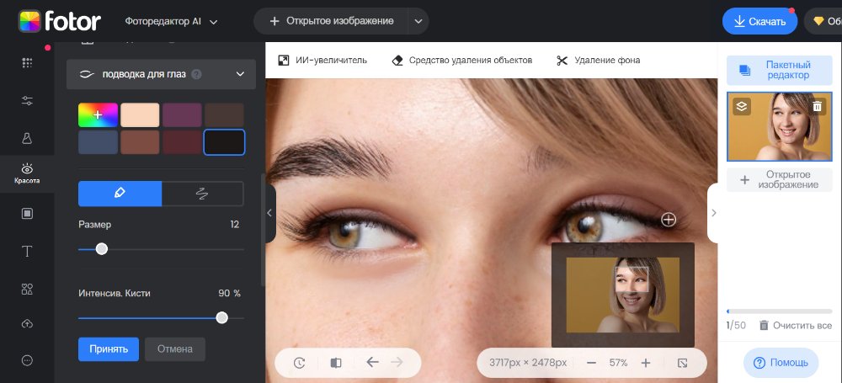Collapse the left panel with arrow handle
842x383 pixels.
(269, 213)
